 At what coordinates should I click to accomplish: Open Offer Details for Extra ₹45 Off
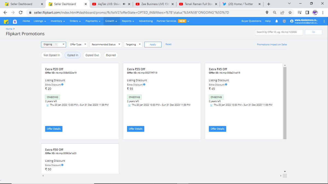point(218,129)
